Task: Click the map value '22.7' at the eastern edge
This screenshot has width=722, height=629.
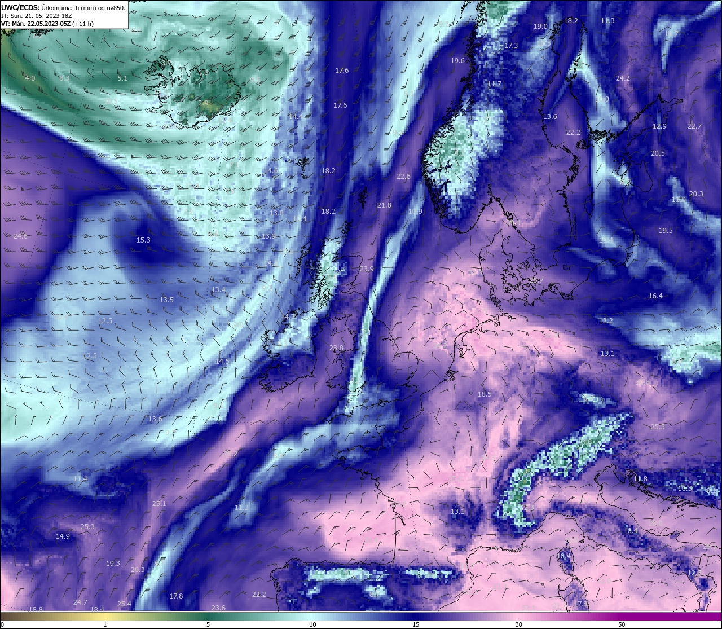Action: pos(694,126)
